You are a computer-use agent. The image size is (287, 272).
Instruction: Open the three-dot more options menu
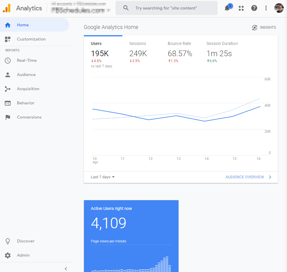(x=266, y=8)
